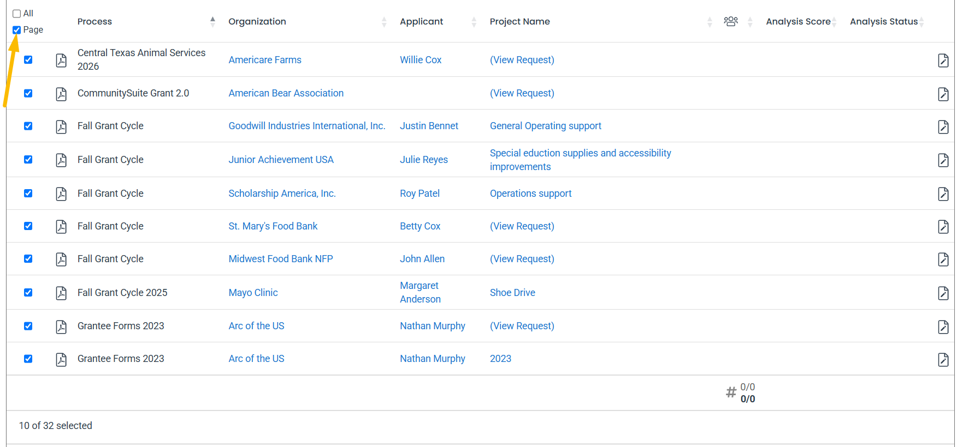Open PDF icon for St. Mary's Food Bank row
Screen dimensions: 963x447
61,226
